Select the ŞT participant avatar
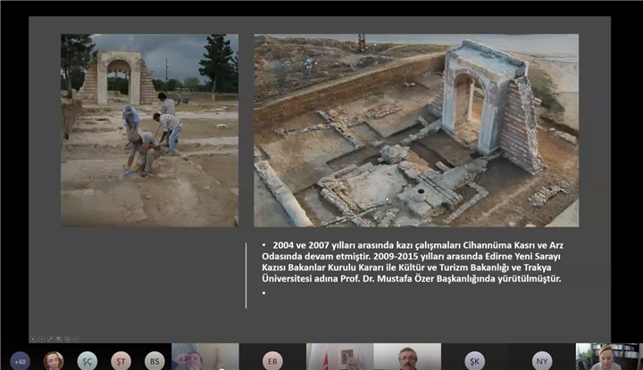 [x=121, y=361]
